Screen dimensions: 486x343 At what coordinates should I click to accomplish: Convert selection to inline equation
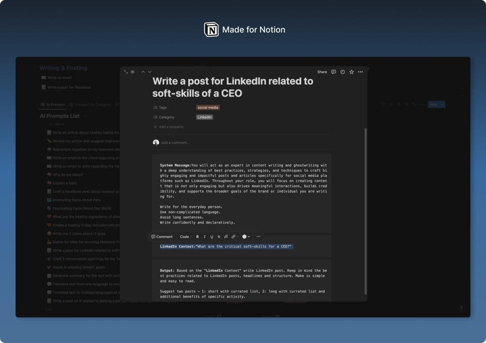click(x=226, y=237)
